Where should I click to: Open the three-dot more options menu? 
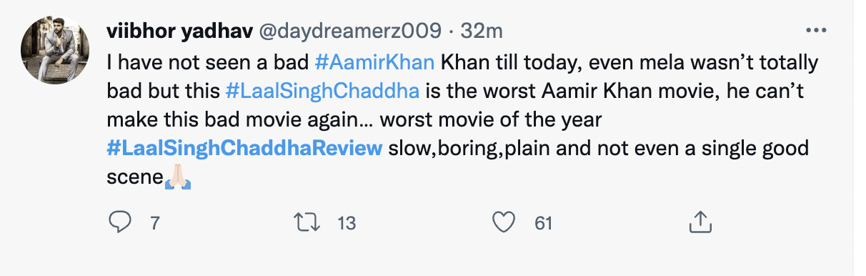(x=816, y=31)
